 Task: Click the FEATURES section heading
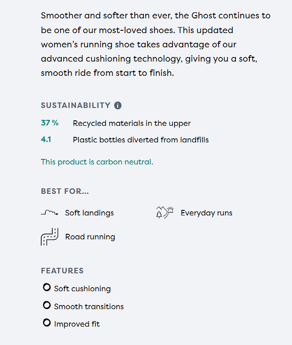62,271
